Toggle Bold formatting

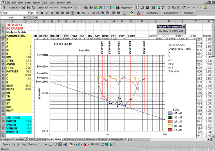tap(42, 13)
